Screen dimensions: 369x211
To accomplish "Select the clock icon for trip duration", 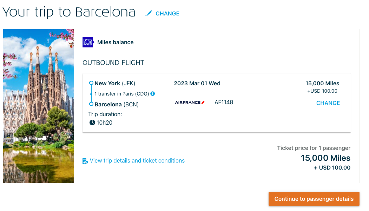I will pyautogui.click(x=92, y=123).
